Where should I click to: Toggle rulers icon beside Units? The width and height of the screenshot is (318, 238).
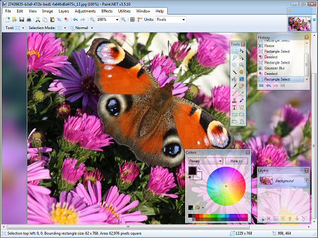coord(139,20)
